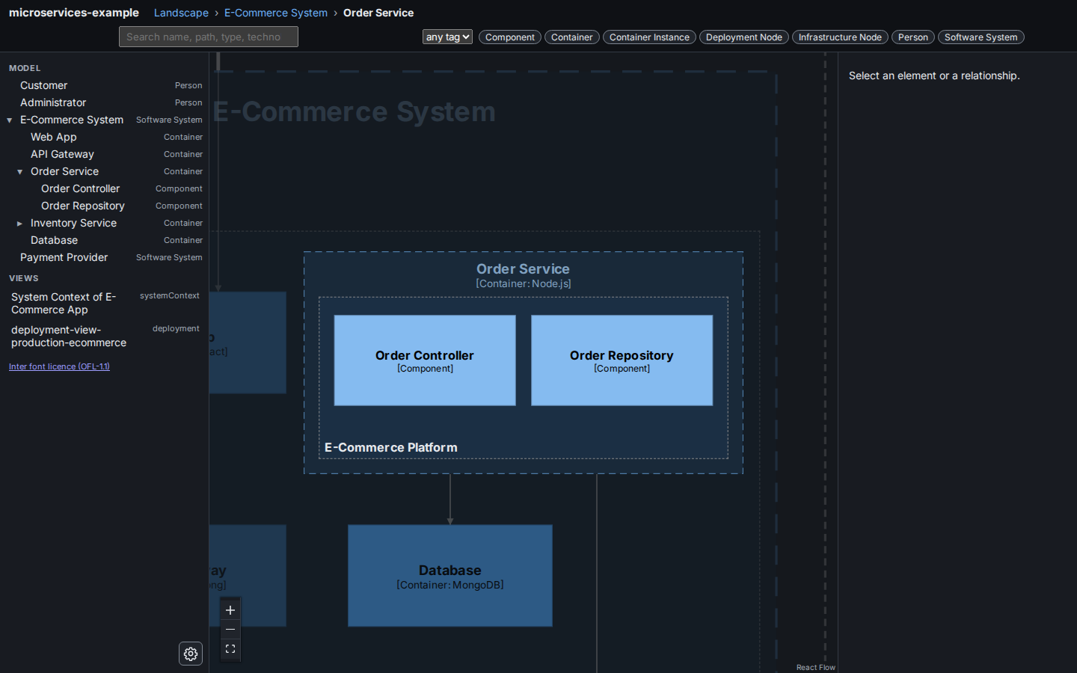Collapse the E-Commerce System tree node
This screenshot has height=673, width=1077.
(10, 120)
